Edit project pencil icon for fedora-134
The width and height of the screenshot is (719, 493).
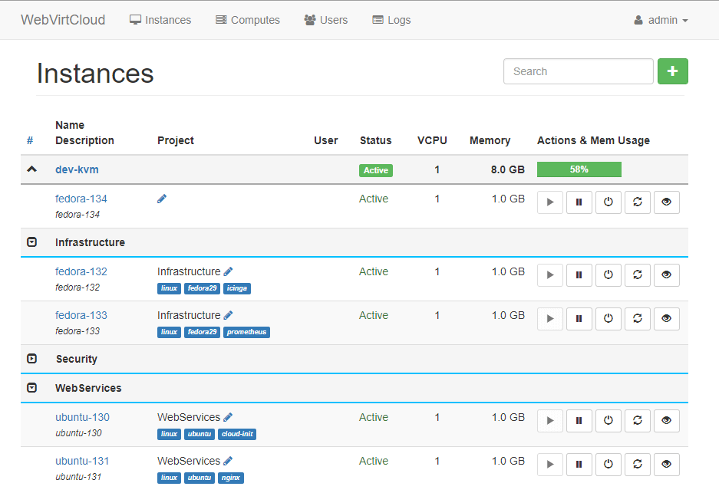coord(162,199)
